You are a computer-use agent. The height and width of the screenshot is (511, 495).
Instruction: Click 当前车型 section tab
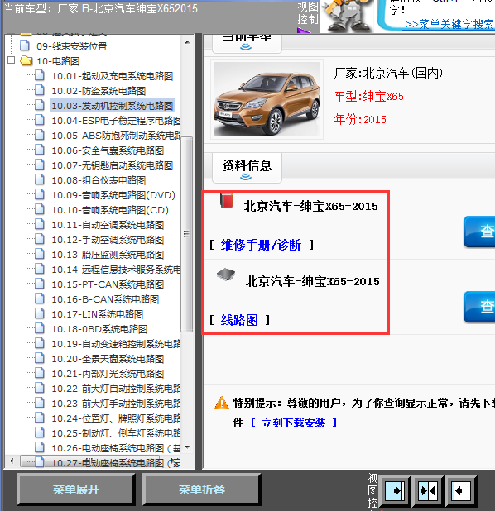pyautogui.click(x=247, y=42)
